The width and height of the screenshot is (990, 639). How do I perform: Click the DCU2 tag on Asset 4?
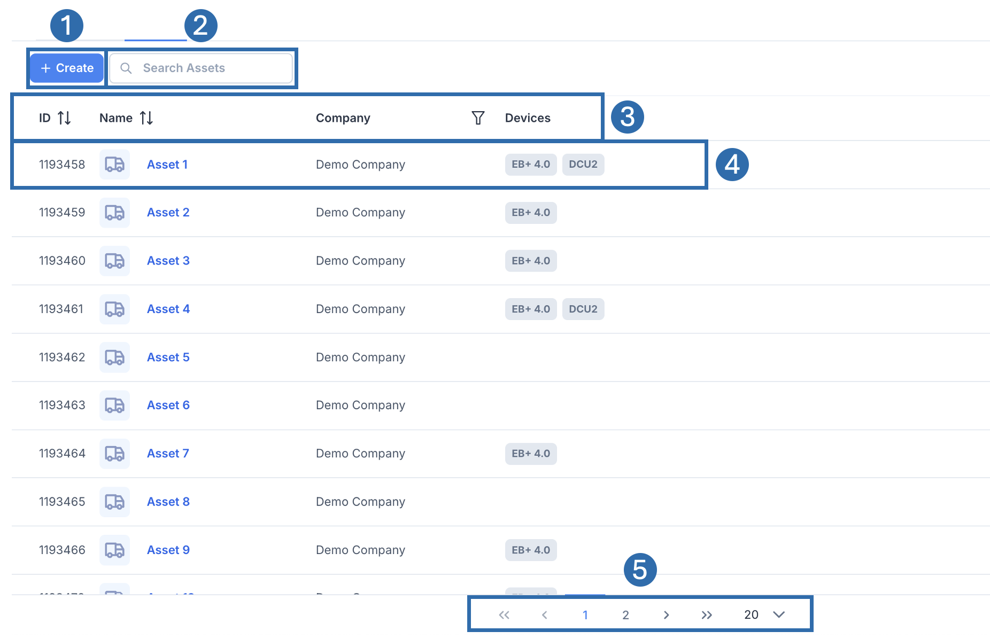(583, 309)
